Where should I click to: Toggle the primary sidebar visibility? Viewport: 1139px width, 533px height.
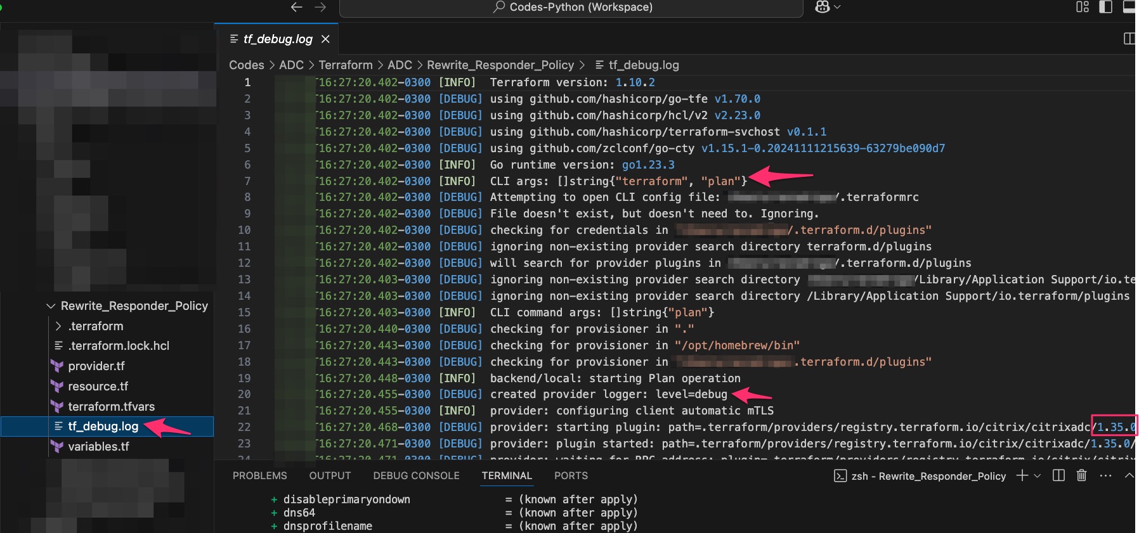point(1105,7)
